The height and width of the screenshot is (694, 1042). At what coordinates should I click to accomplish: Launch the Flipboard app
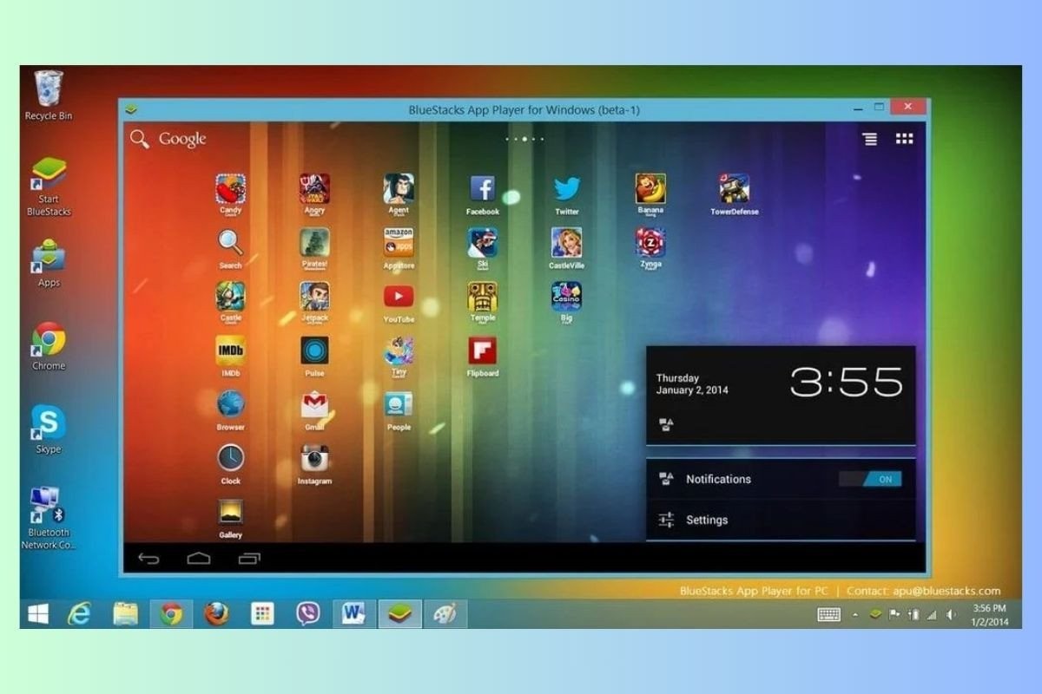point(482,353)
